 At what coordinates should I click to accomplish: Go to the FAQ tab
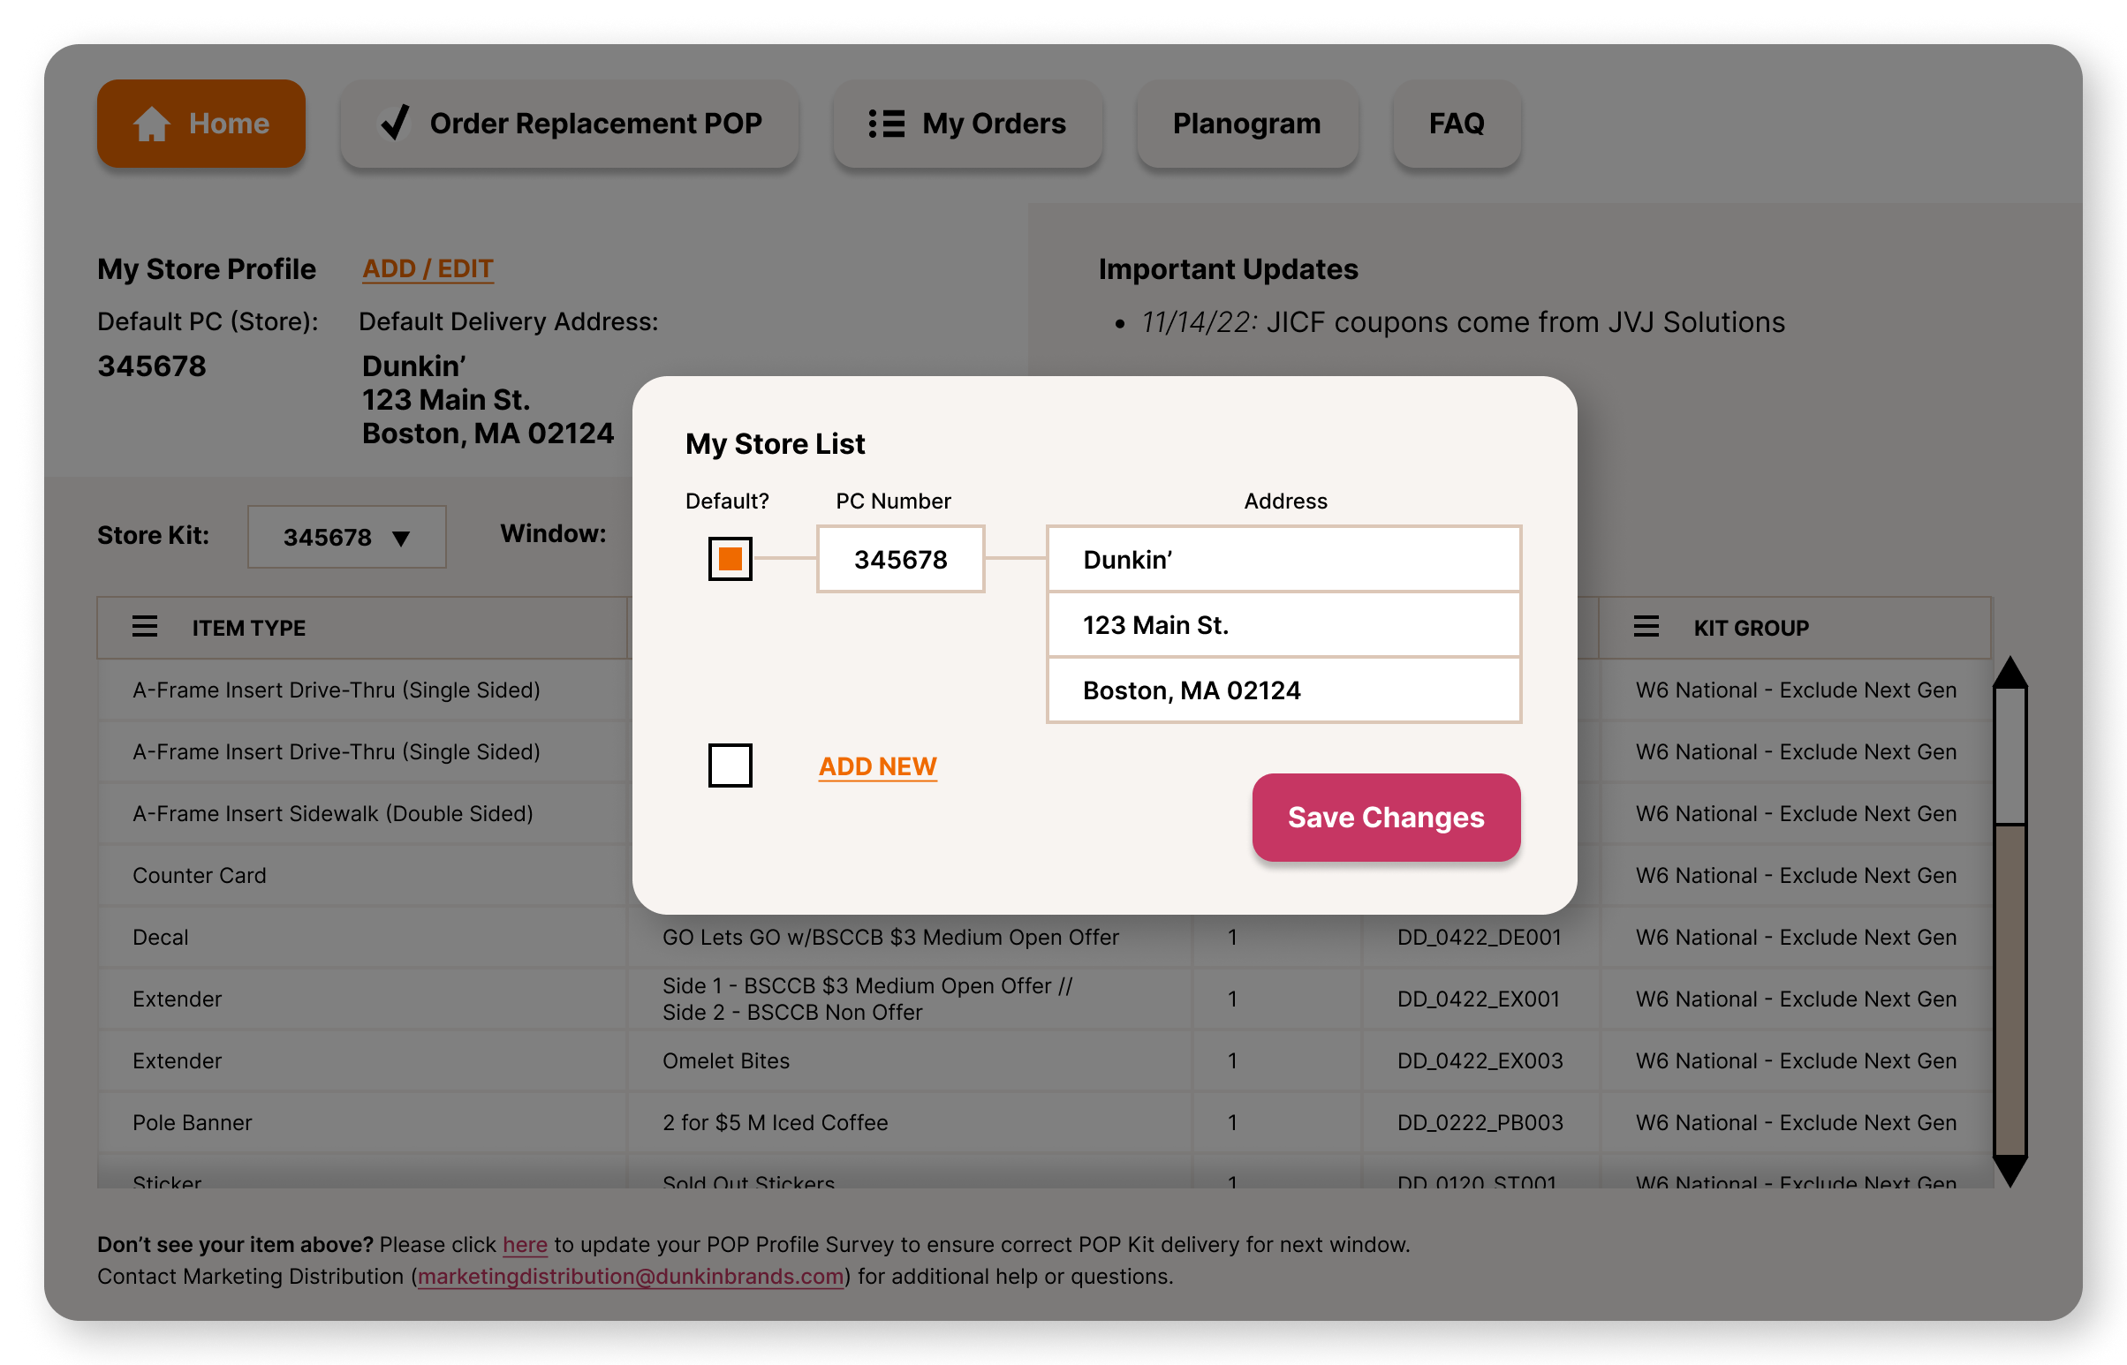[x=1456, y=124]
